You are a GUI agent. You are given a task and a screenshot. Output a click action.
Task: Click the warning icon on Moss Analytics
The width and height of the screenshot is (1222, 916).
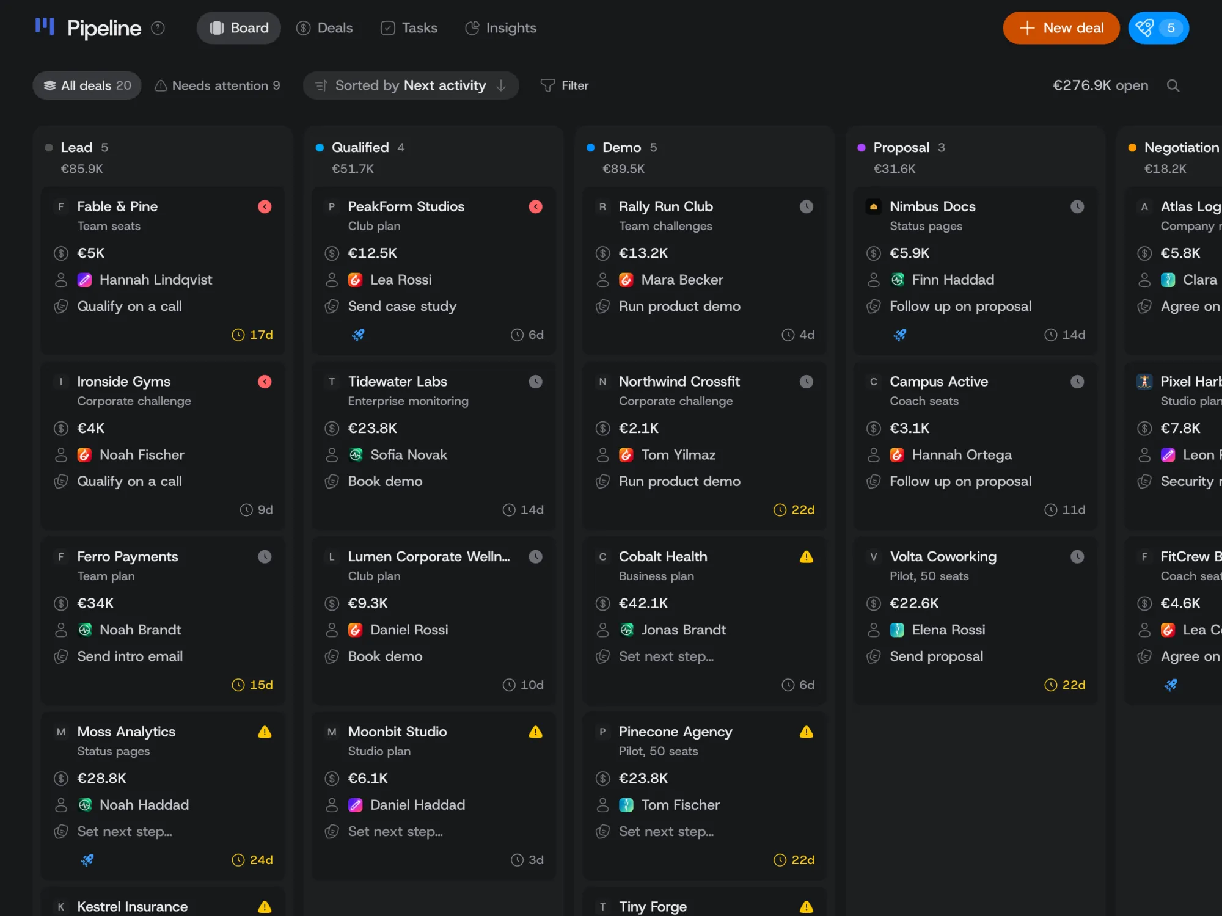265,732
